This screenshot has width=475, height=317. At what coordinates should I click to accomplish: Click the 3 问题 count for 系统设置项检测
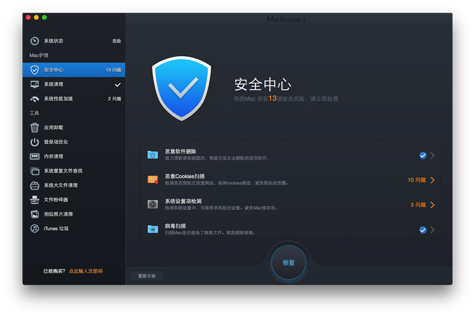coord(418,205)
